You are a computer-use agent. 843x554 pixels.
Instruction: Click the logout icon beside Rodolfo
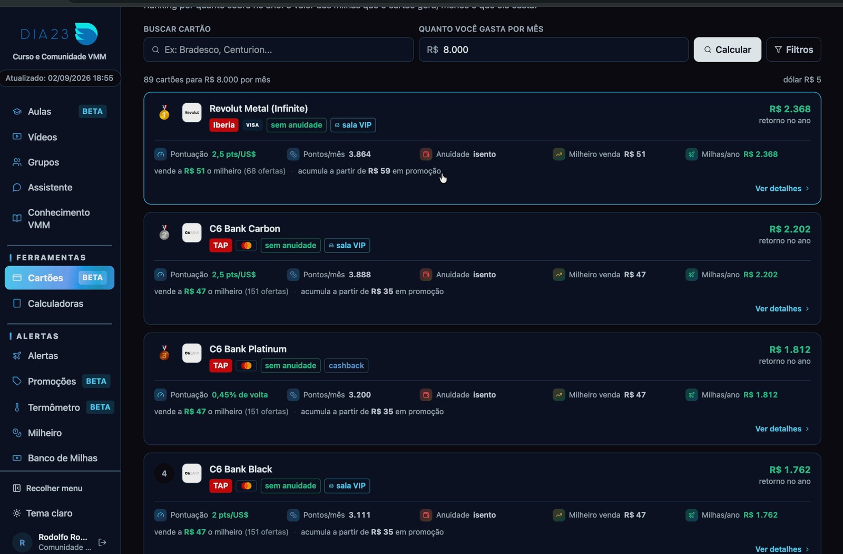point(103,542)
